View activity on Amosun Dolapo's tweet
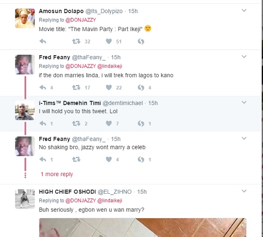 pyautogui.click(x=141, y=42)
